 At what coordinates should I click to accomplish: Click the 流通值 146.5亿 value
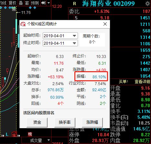(x=142, y=129)
